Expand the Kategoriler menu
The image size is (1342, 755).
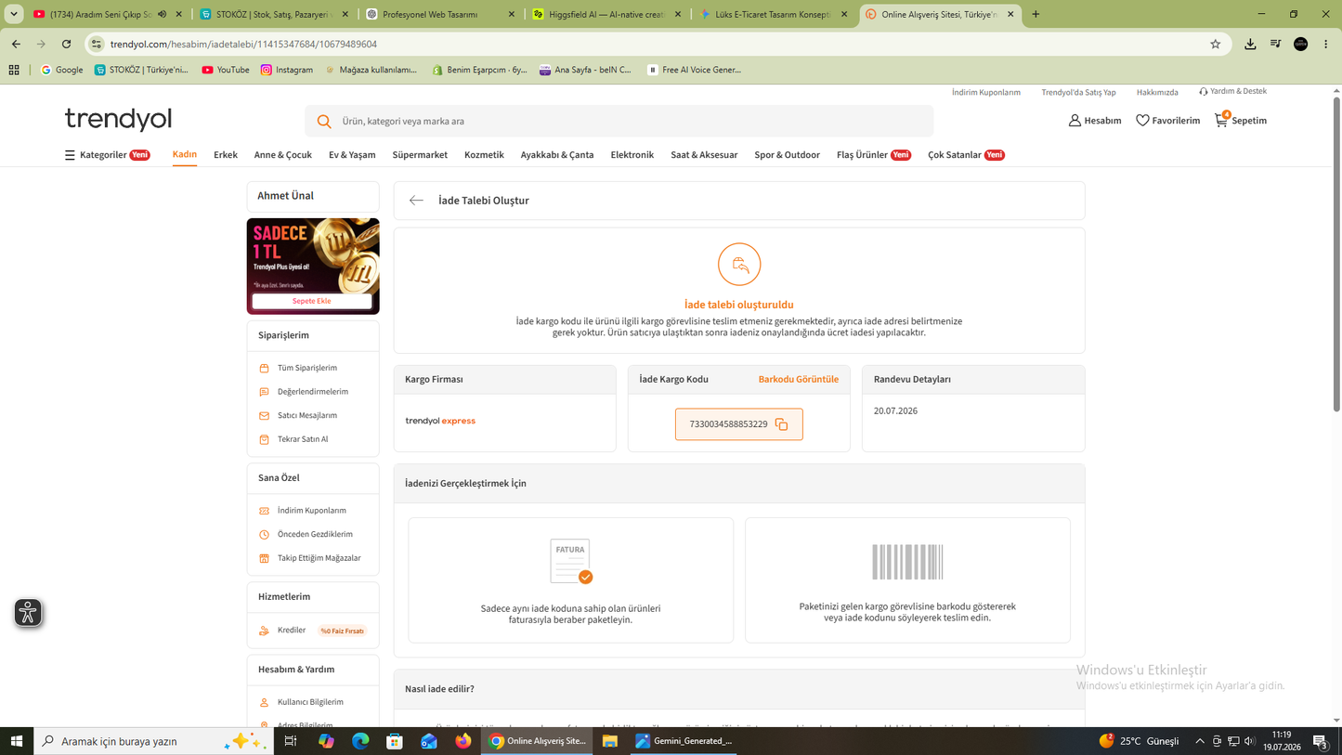tap(107, 155)
